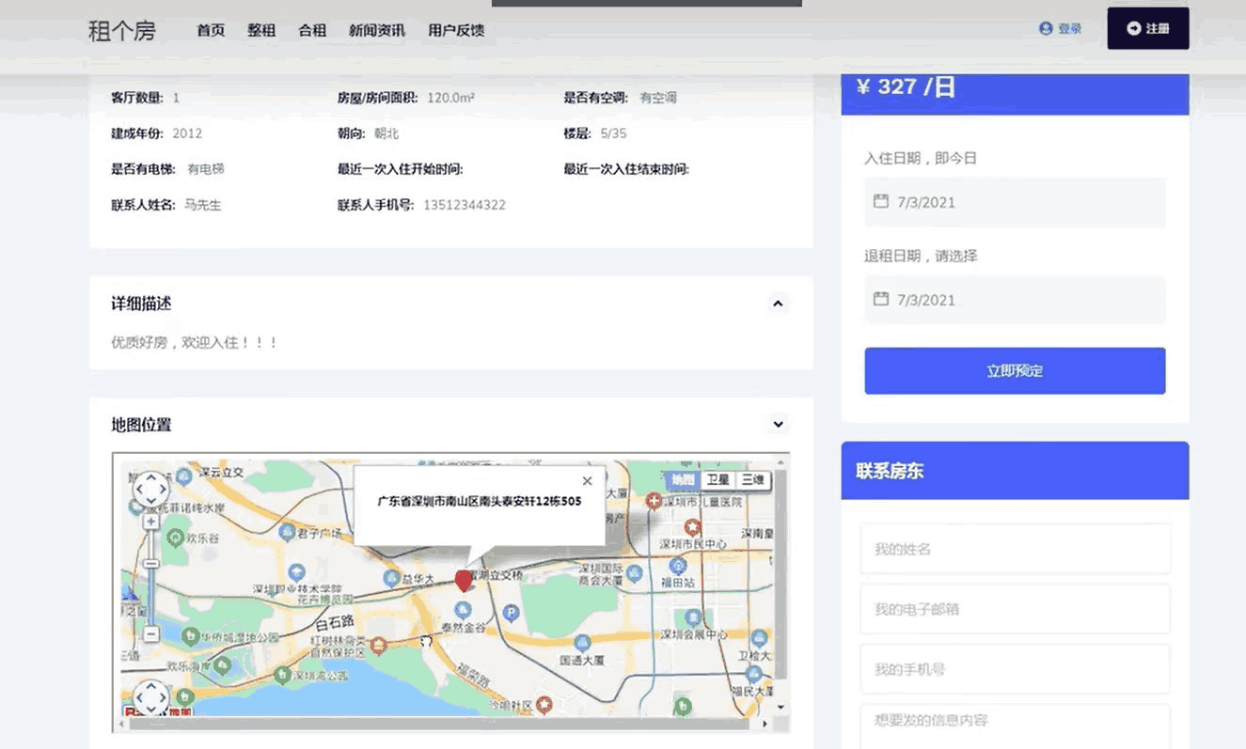Click the 深圳市儿童医院 red cross icon
Image resolution: width=1246 pixels, height=749 pixels.
(655, 502)
